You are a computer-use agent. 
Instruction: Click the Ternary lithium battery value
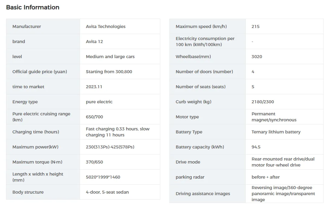[276, 132]
